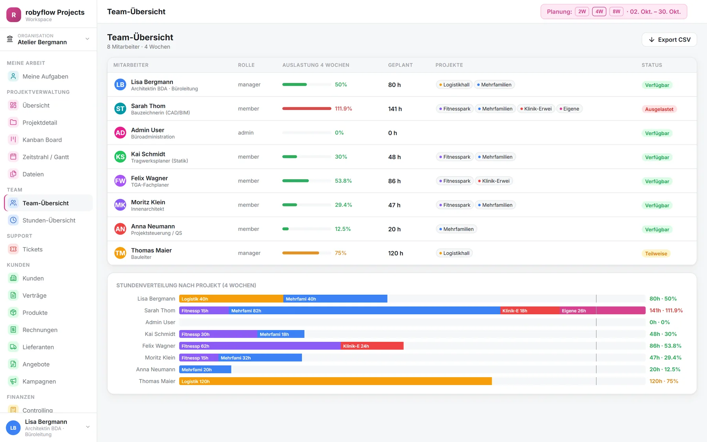Screen dimensions: 707x442
Task: Navigate to Controlling in Finanzen
Action: pyautogui.click(x=48, y=410)
